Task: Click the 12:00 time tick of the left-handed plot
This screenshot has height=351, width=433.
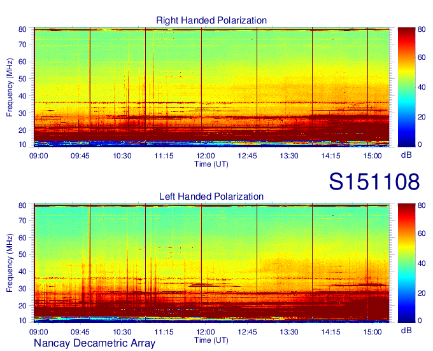Action: (206, 331)
